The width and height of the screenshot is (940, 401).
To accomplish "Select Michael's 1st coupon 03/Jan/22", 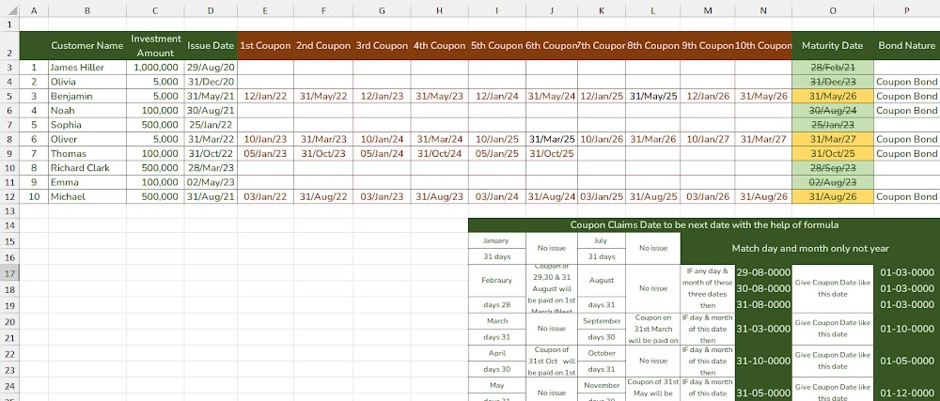I will (x=265, y=196).
